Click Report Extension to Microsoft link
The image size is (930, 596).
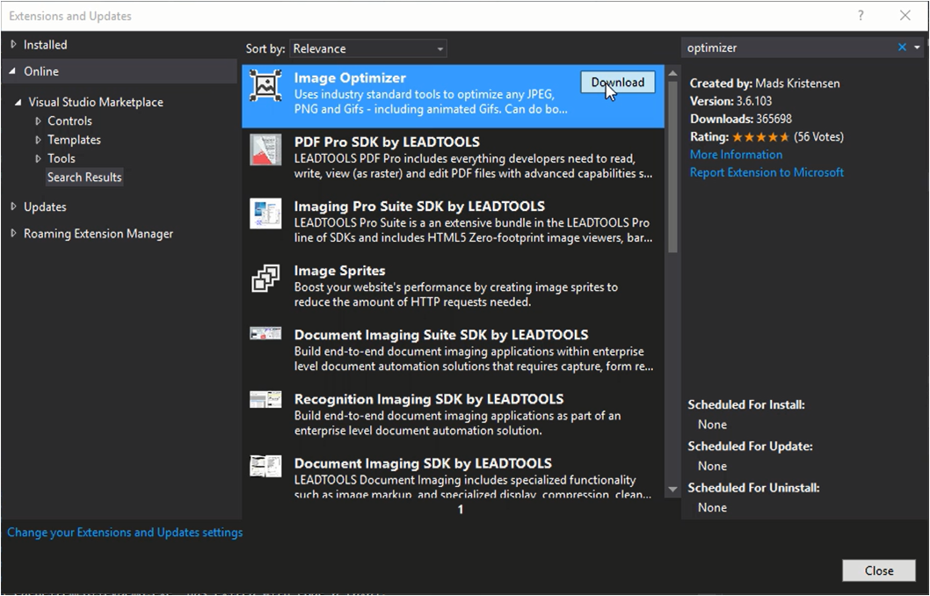(767, 172)
